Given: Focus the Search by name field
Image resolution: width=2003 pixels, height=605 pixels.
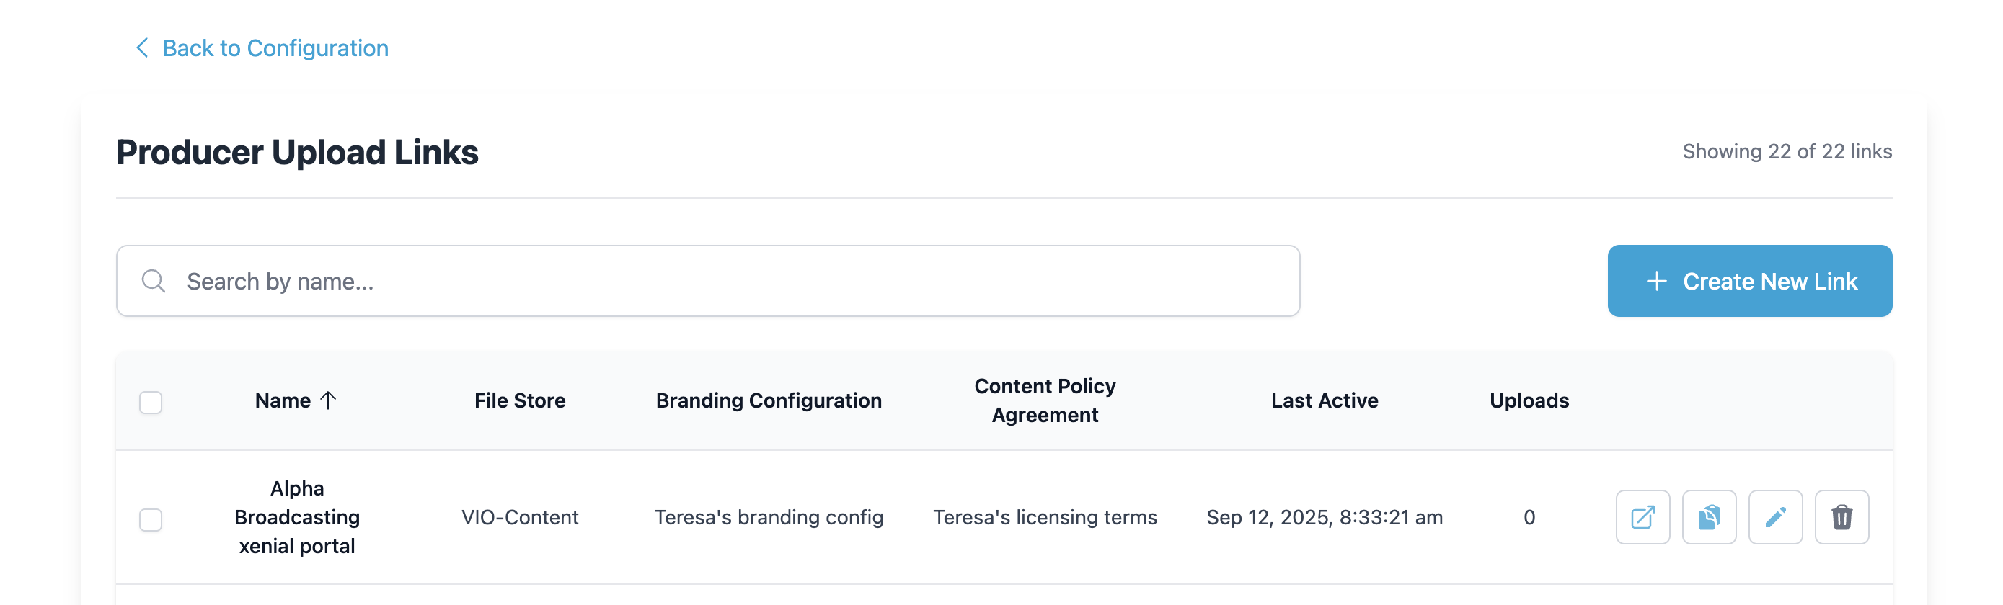Looking at the screenshot, I should [x=707, y=281].
